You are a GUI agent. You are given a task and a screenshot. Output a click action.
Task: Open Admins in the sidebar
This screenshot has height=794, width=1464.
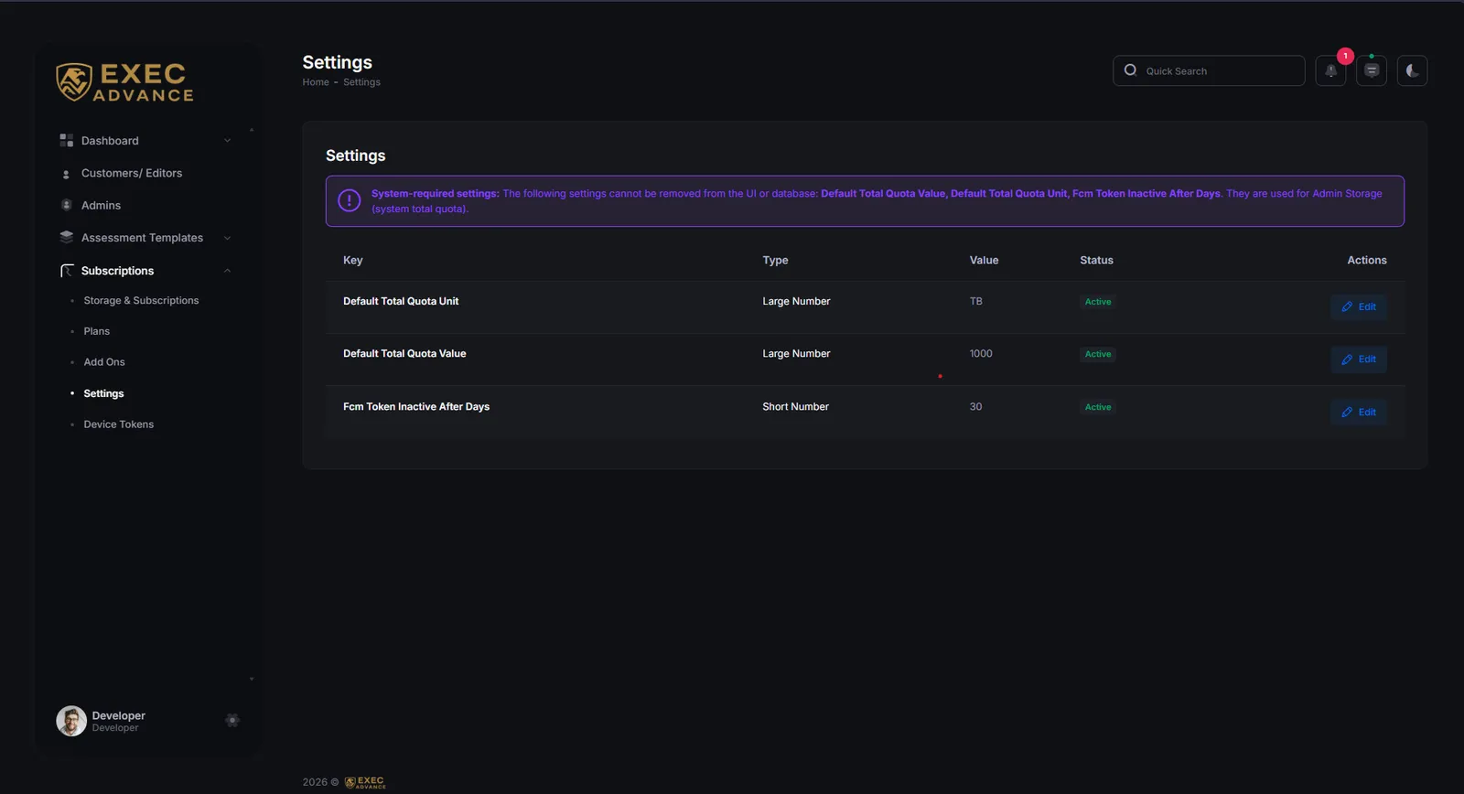pos(101,206)
